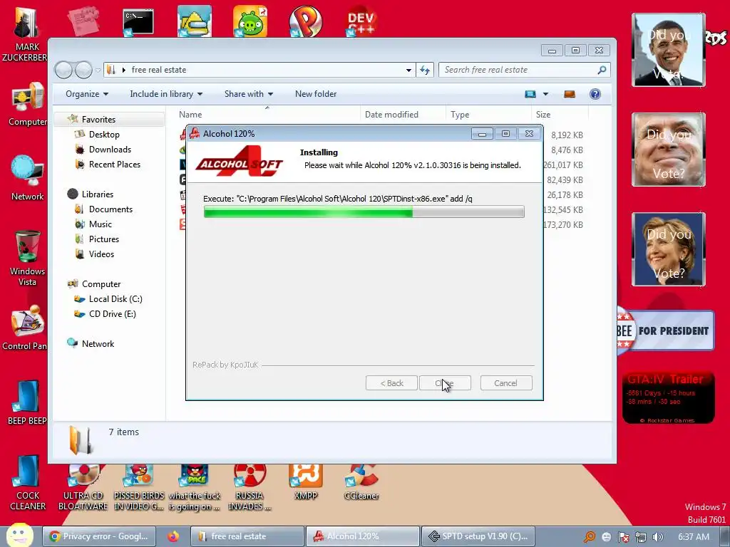Switch to Privacy error Google Chrome taskbar item

coord(98,536)
